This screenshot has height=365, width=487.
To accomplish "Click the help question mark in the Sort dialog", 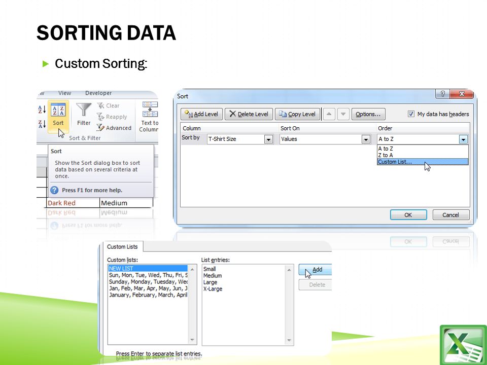I will 442,94.
